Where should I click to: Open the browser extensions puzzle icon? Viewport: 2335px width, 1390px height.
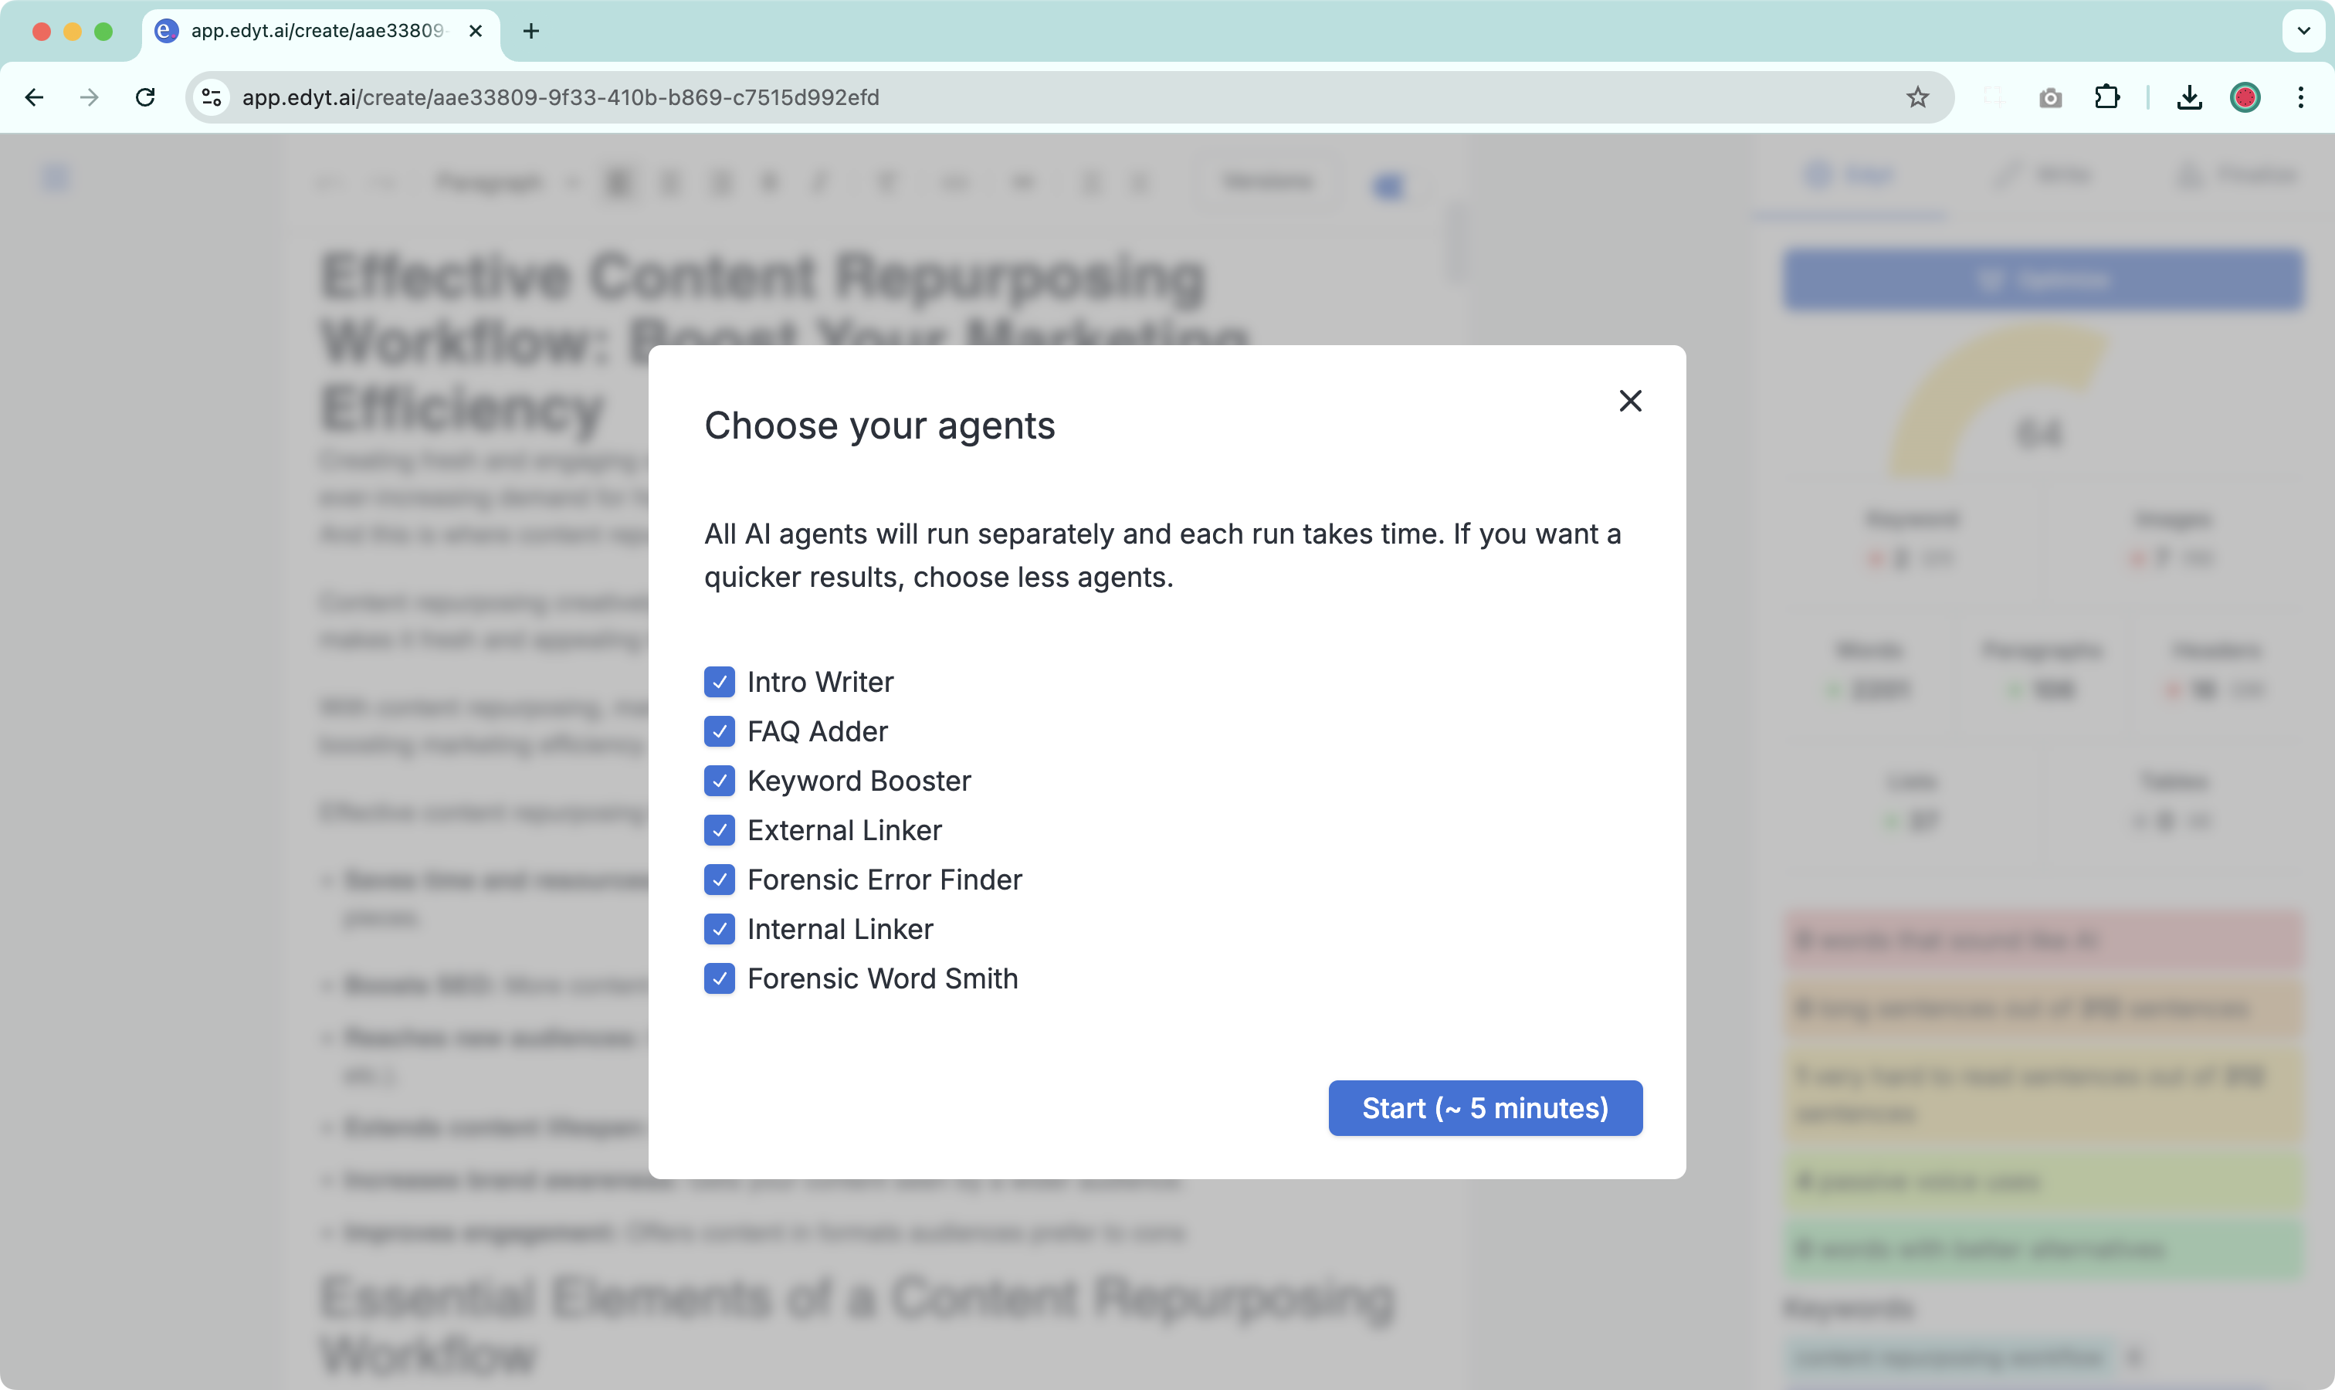tap(2106, 97)
